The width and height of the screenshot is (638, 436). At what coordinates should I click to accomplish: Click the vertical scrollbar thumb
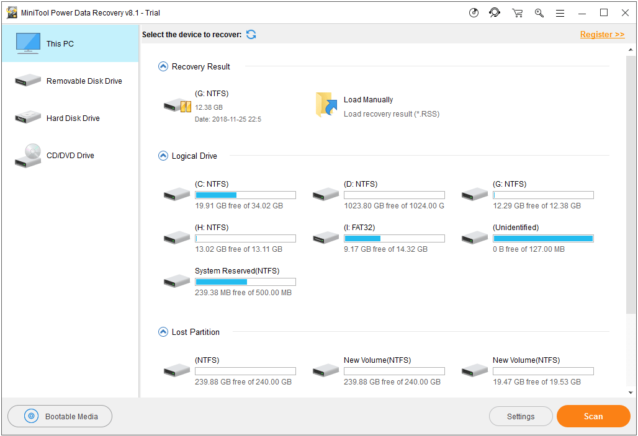631,185
